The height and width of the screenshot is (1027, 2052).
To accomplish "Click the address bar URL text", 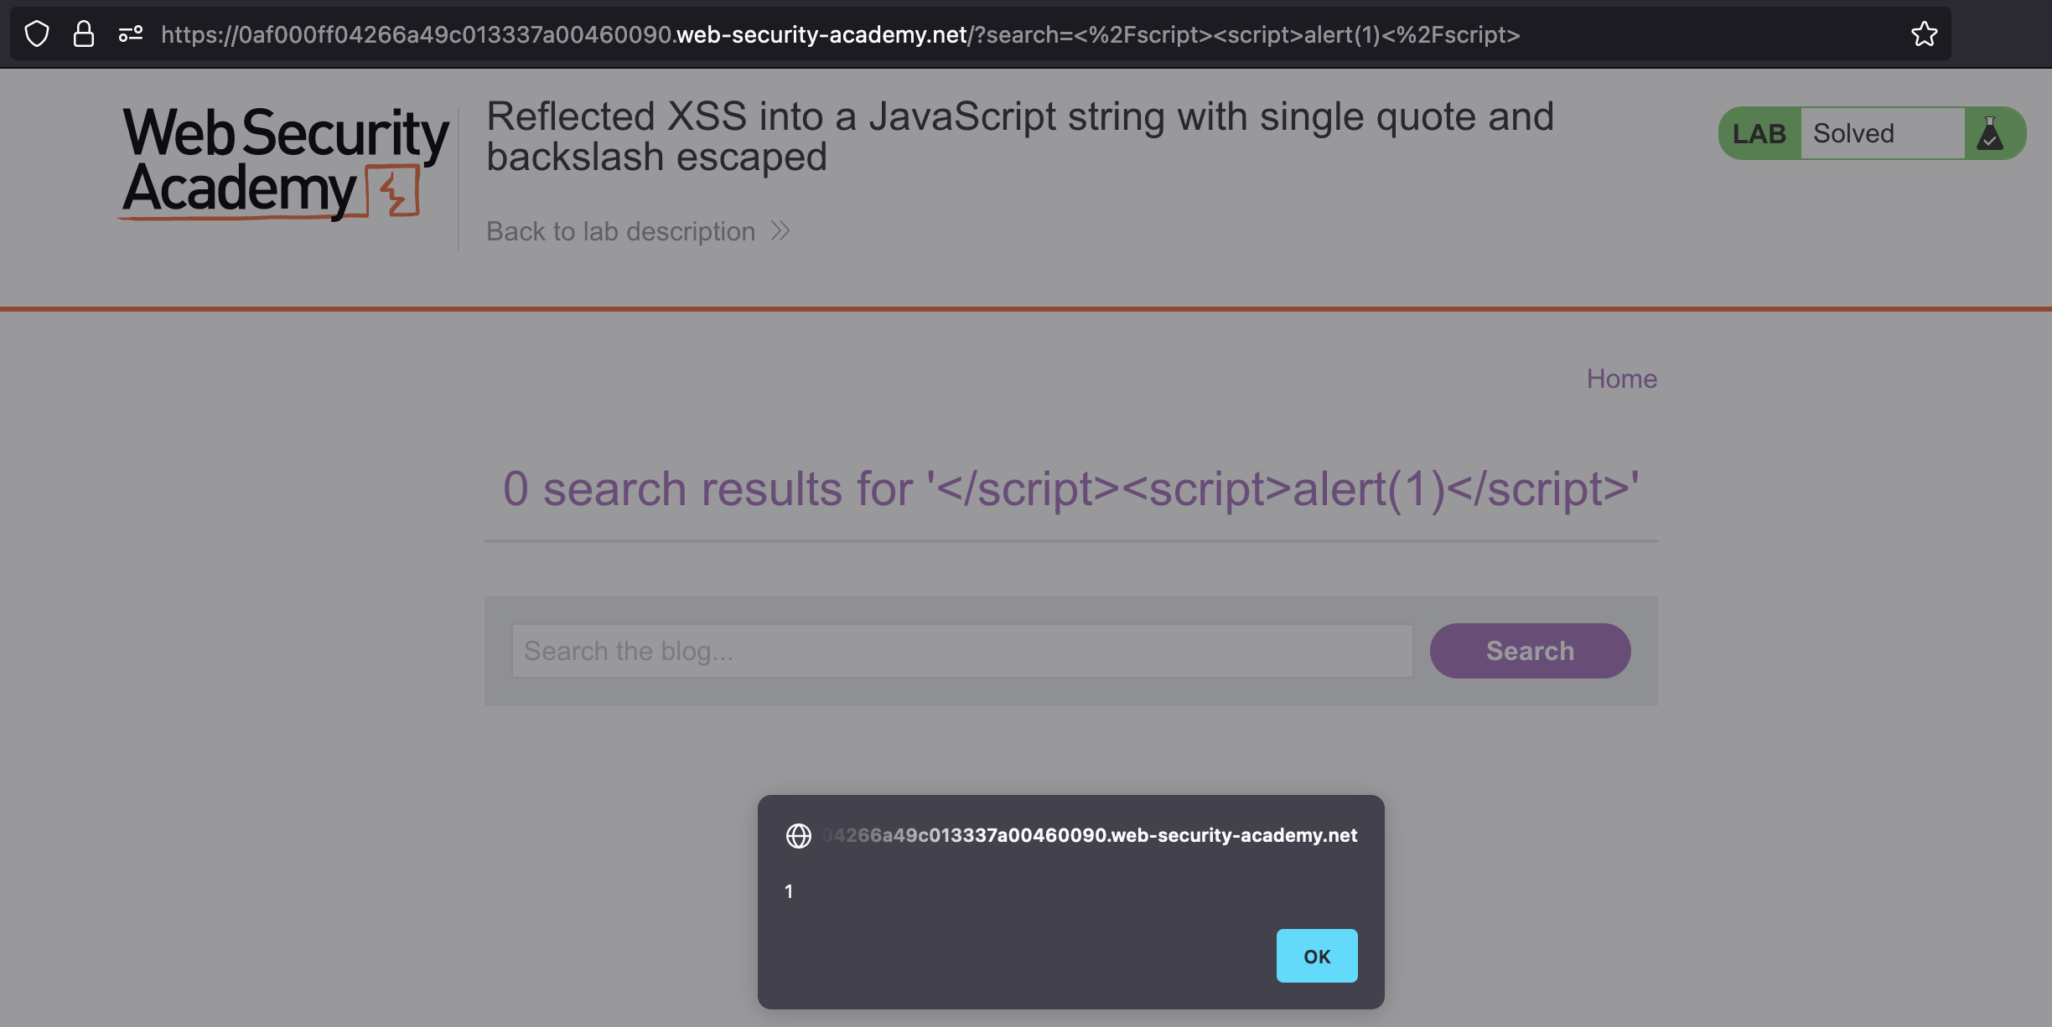I will (x=840, y=34).
